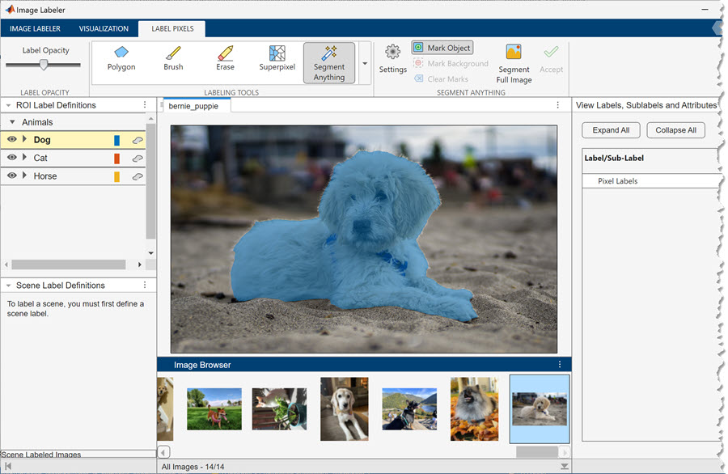Adjust the Label Opacity slider

click(x=44, y=66)
